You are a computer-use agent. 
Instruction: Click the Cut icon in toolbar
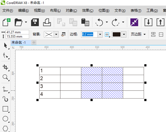(x=61, y=22)
